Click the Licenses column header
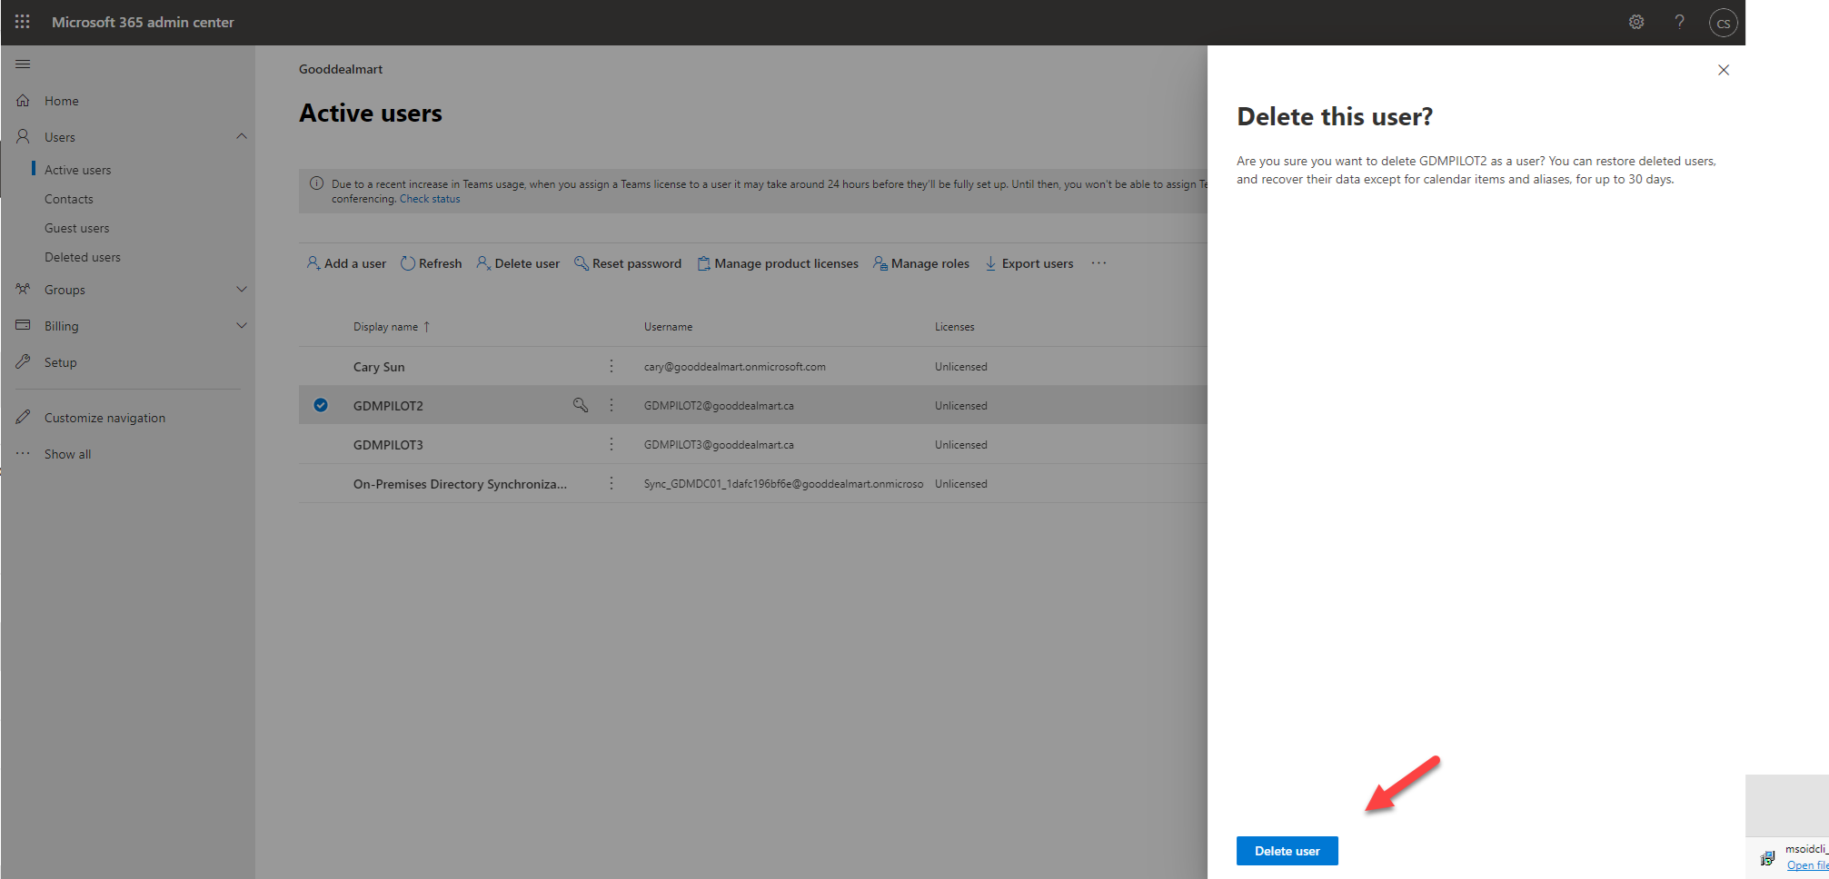Image resolution: width=1829 pixels, height=879 pixels. tap(955, 327)
